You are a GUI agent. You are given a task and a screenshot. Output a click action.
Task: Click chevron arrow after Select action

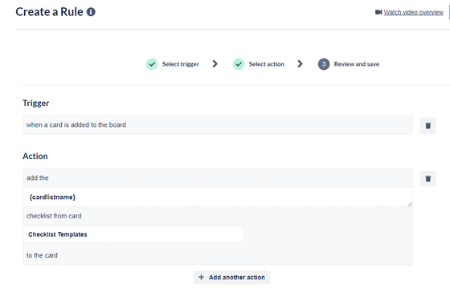coord(301,63)
